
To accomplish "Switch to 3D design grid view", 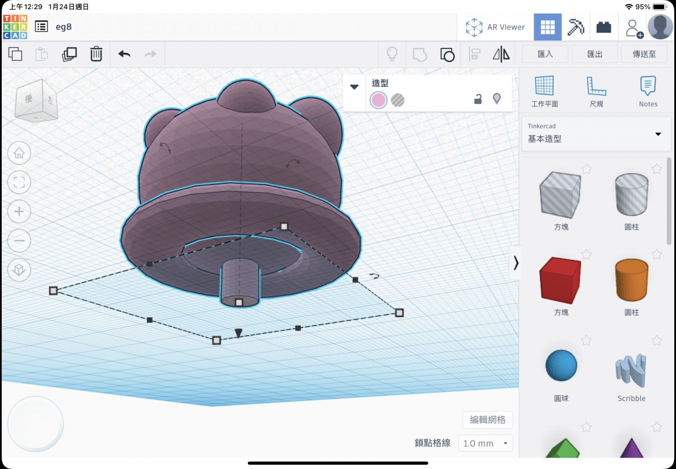I will (548, 27).
